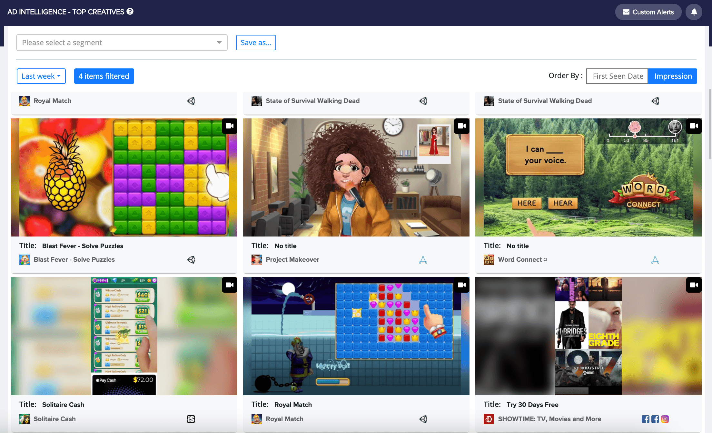Expand the Last week date dropdown
This screenshot has width=712, height=433.
point(41,76)
